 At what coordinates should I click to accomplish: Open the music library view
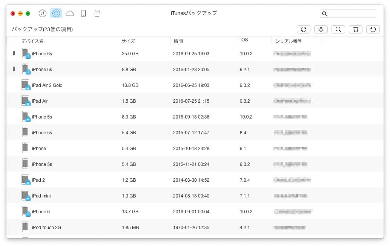coord(42,13)
